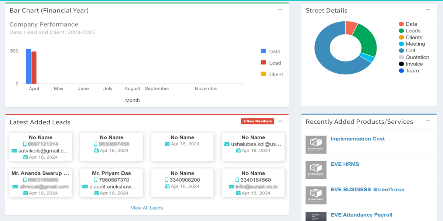Collapse the Bar Chart (Financial Year) panel
Screen dimensions: 443x221
point(280,10)
